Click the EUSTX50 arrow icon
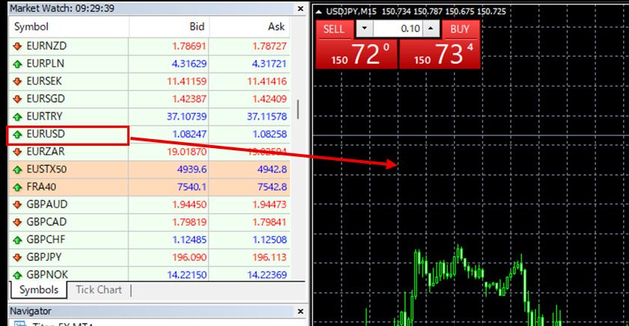The height and width of the screenshot is (326, 629). pos(18,170)
